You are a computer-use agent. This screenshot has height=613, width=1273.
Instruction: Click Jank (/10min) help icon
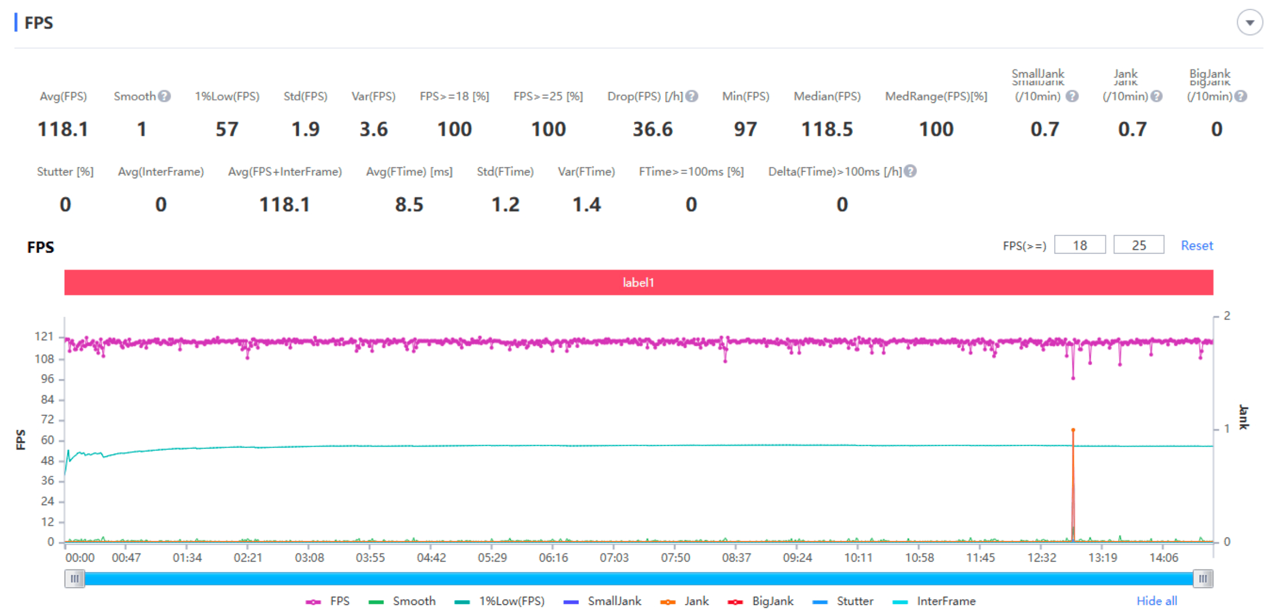click(x=1156, y=96)
